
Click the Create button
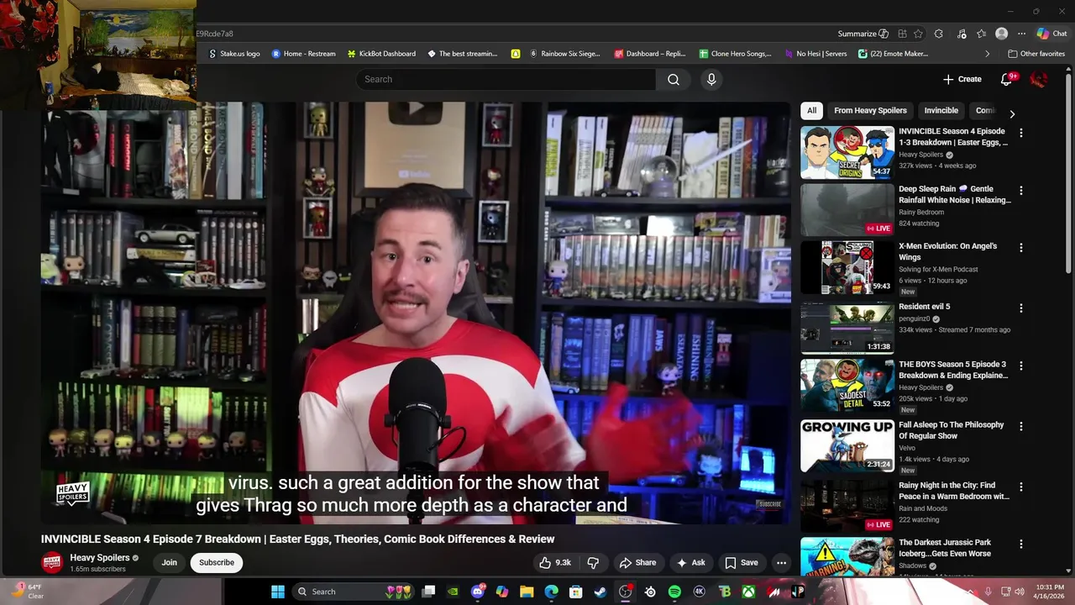(x=962, y=79)
